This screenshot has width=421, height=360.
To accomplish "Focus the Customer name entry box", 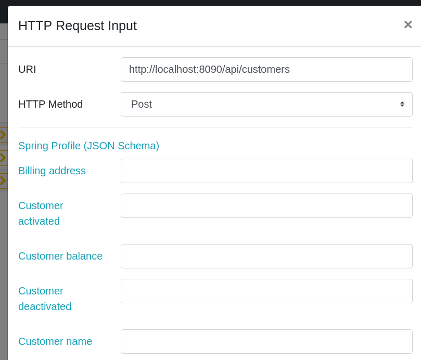I will click(x=266, y=341).
